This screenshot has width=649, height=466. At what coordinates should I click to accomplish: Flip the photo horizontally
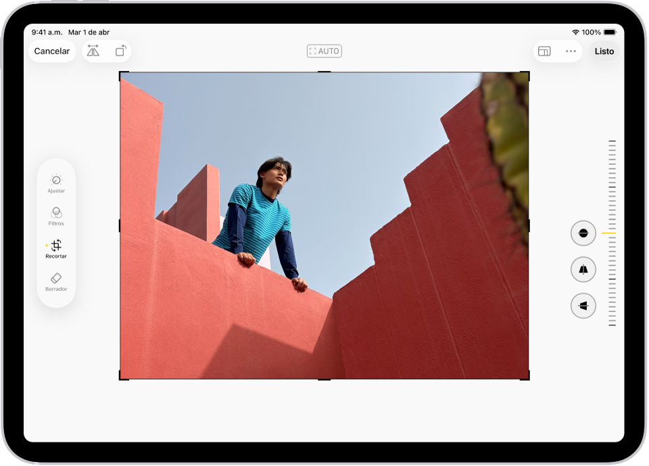(x=93, y=51)
